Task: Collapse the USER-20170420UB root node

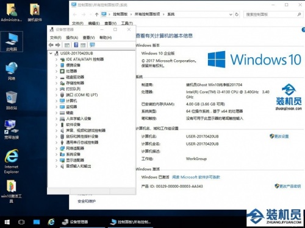Action: tap(51, 54)
